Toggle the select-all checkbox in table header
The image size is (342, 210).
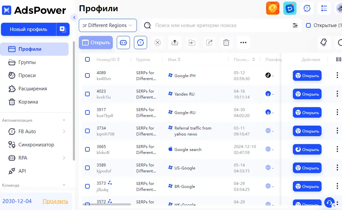[87, 59]
